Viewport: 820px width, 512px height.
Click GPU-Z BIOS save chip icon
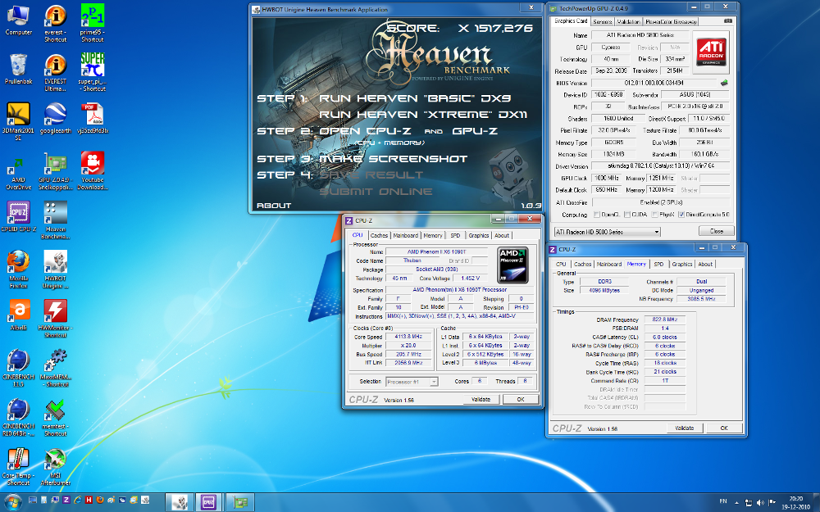pos(724,83)
